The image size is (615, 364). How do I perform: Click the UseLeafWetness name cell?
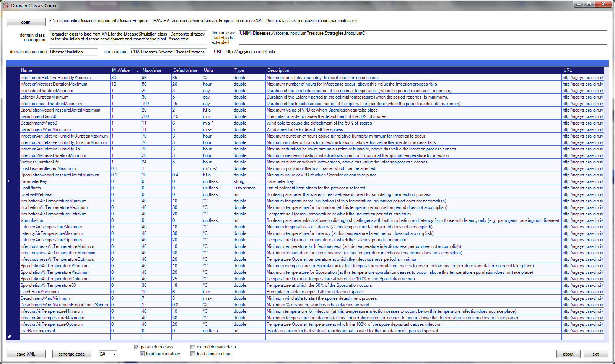65,194
